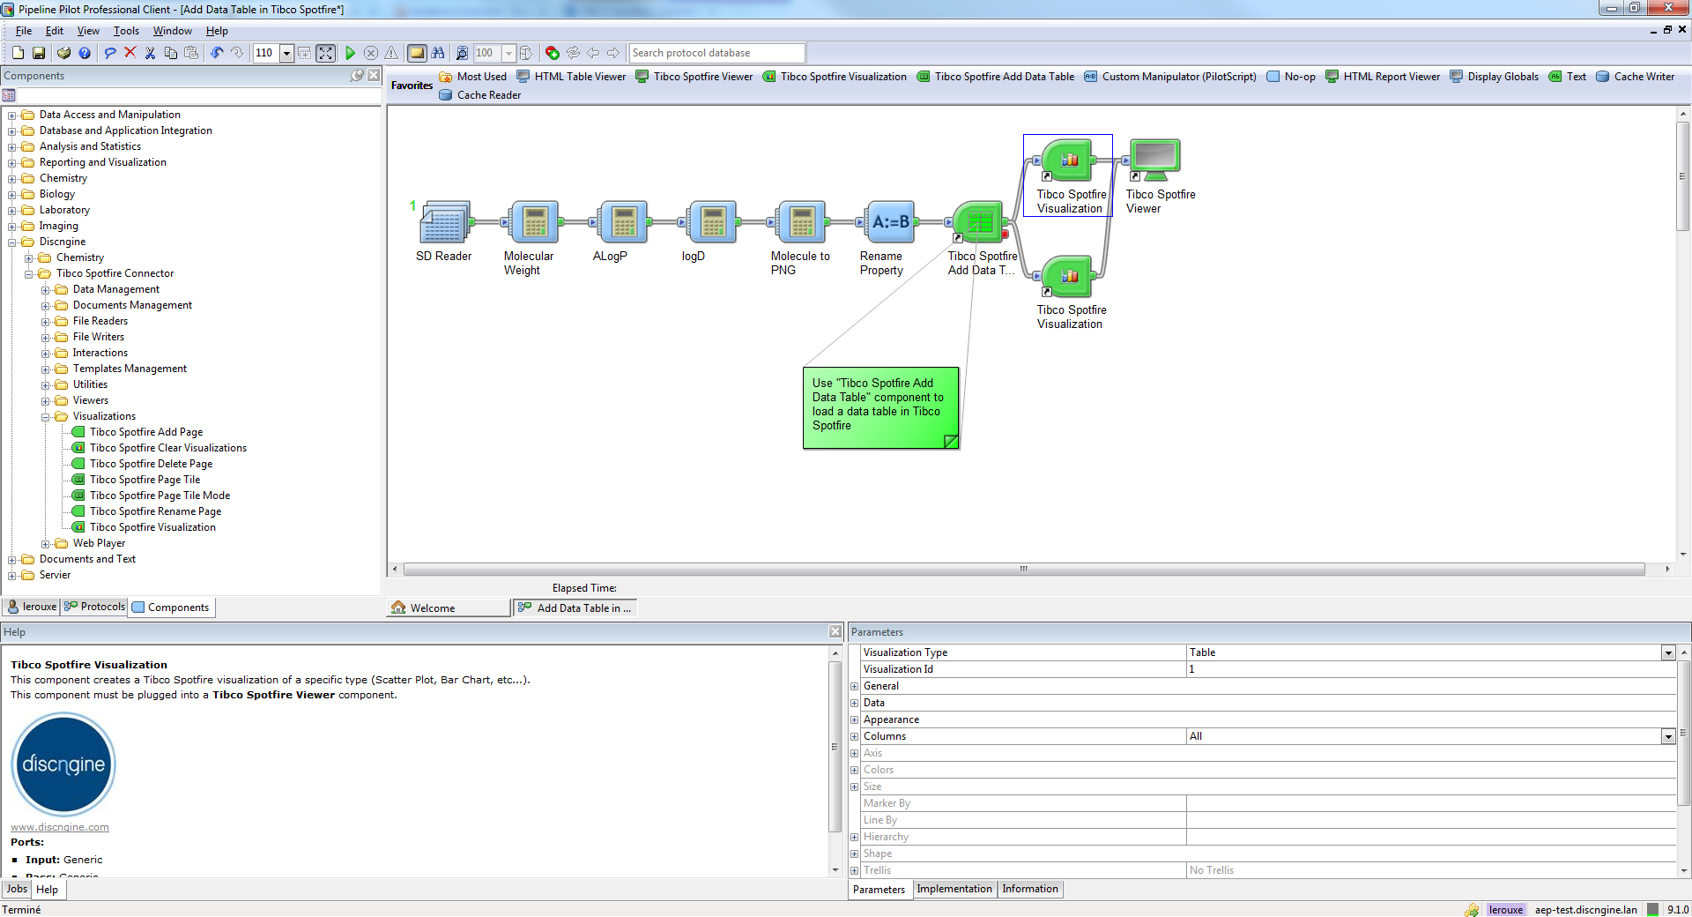Viewport: 1692px width, 917px height.
Task: Switch to the Welcome tab
Action: coord(449,608)
